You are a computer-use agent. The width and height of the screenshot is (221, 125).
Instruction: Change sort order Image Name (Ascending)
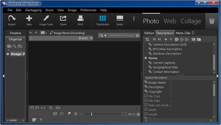67,33
